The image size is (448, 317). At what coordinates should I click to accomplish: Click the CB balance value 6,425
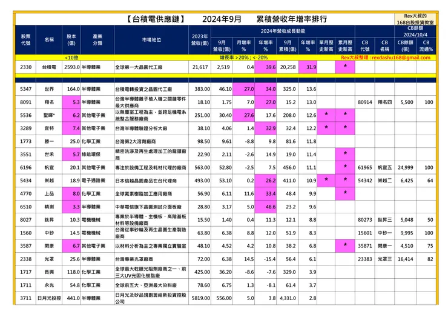(x=407, y=181)
